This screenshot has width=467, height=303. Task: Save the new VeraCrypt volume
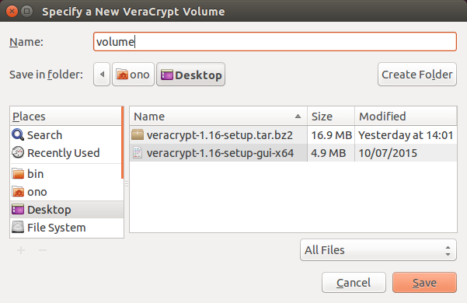click(x=424, y=283)
